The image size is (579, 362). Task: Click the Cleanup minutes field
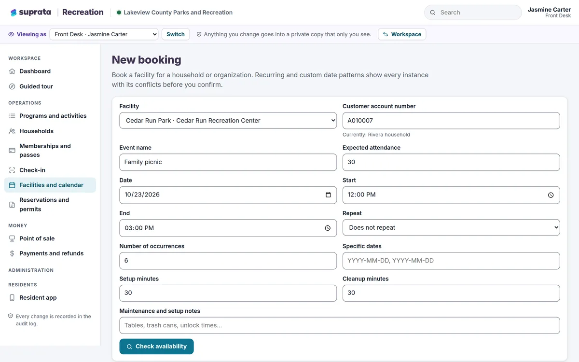pyautogui.click(x=451, y=293)
